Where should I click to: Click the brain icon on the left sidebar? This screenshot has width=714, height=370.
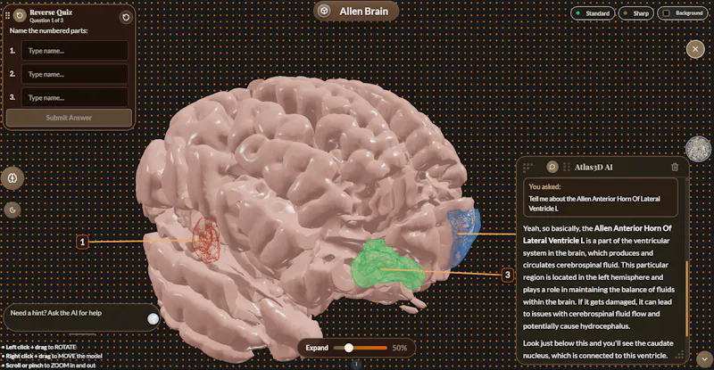12,178
